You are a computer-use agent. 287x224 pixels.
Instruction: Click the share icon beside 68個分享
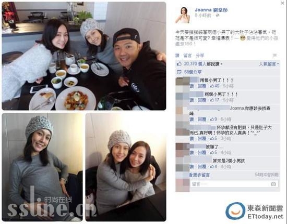click(x=179, y=72)
